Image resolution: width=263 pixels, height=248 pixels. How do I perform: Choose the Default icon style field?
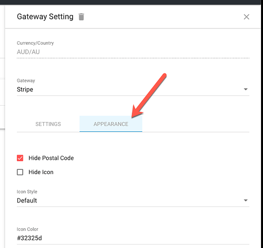pyautogui.click(x=133, y=200)
